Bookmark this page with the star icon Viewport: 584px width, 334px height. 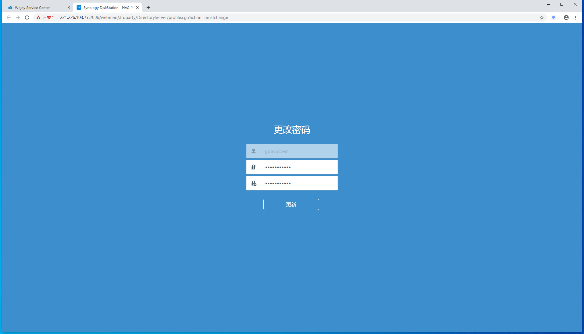point(542,17)
